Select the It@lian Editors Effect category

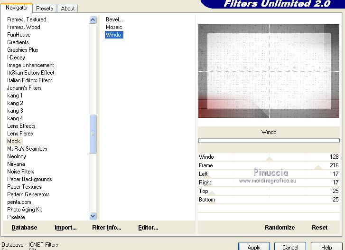30,73
